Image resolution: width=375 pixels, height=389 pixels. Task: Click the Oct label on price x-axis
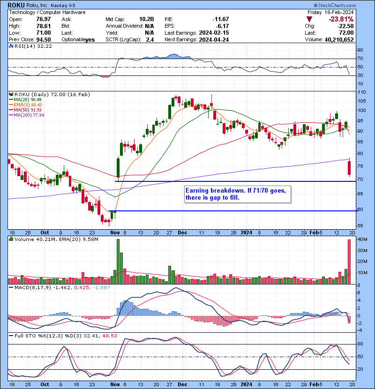45,233
